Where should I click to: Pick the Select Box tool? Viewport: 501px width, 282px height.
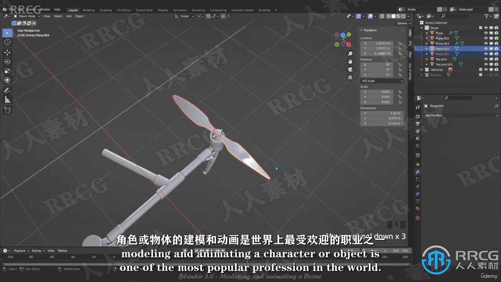pos(7,33)
